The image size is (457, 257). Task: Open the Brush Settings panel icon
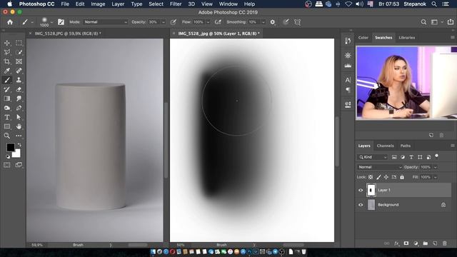[61, 22]
